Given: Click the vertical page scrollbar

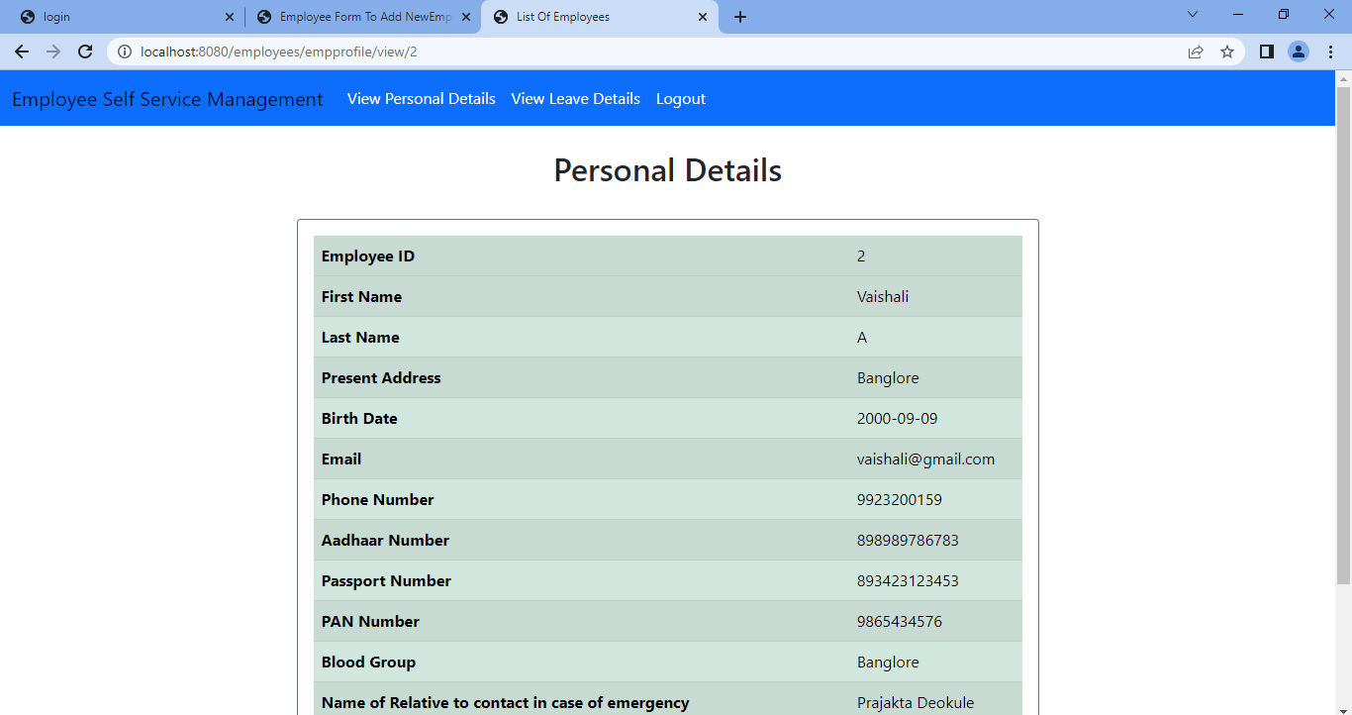Looking at the screenshot, I should [x=1343, y=337].
